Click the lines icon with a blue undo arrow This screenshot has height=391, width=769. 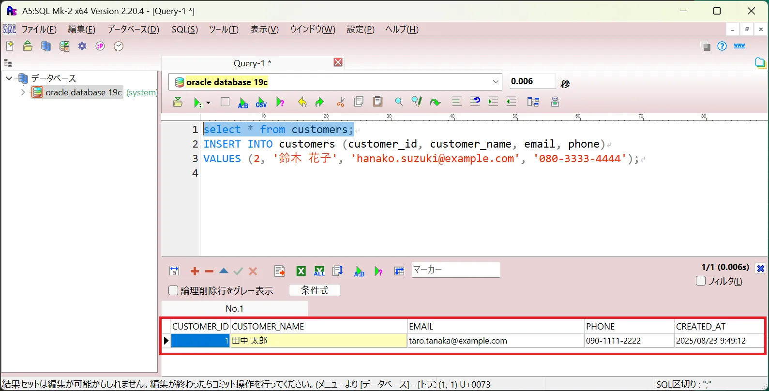[x=475, y=101]
